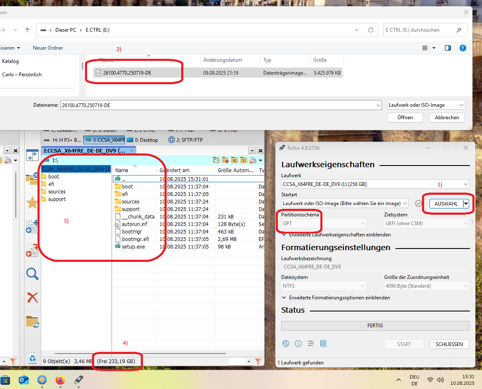The image size is (482, 389).
Task: Click the magnifying glass search icon
Action: pyautogui.click(x=32, y=274)
